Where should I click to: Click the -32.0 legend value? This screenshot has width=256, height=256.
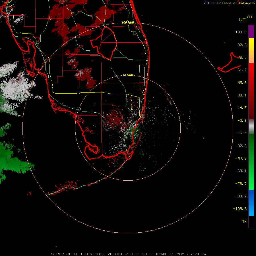(241, 146)
